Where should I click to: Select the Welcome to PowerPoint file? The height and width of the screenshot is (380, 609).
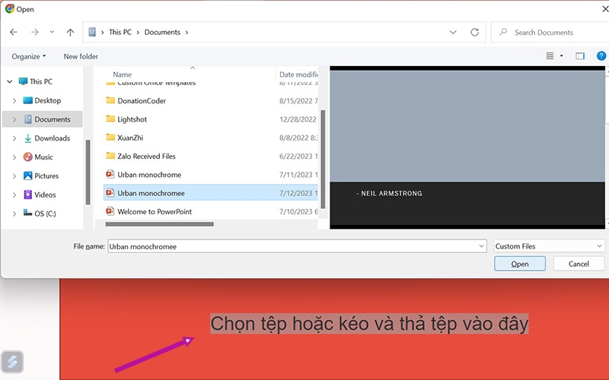155,212
